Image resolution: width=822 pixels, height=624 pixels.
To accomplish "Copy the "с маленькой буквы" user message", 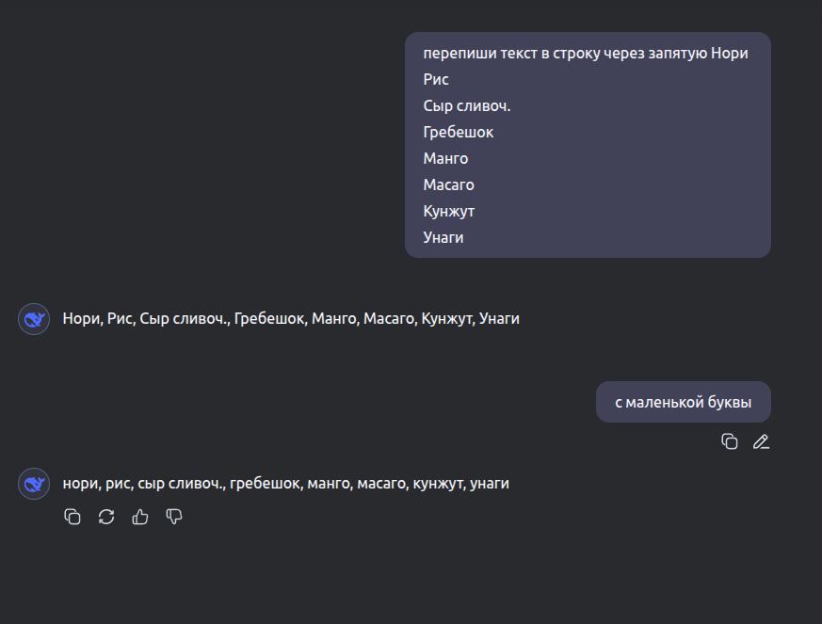I will click(729, 441).
